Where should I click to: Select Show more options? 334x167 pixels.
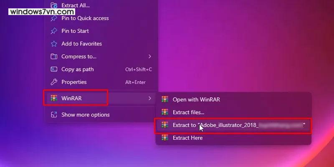coord(102,114)
